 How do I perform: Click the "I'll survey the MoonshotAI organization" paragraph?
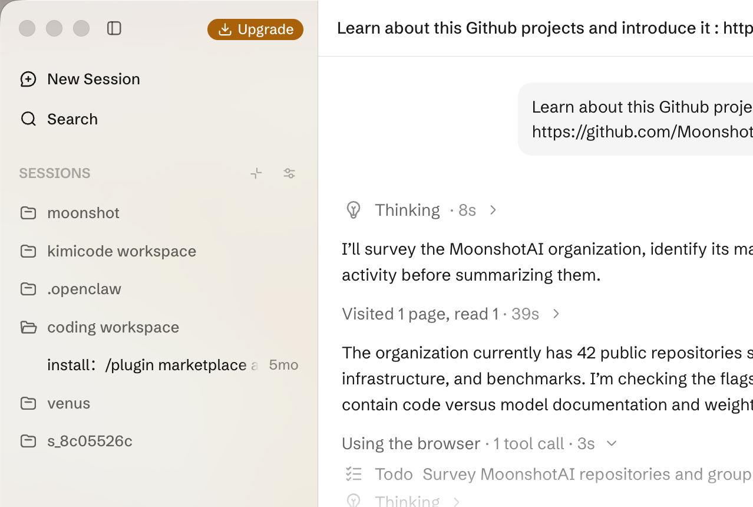coord(547,262)
